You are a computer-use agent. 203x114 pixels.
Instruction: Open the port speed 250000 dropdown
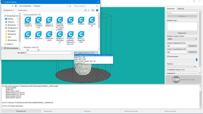click(x=182, y=39)
